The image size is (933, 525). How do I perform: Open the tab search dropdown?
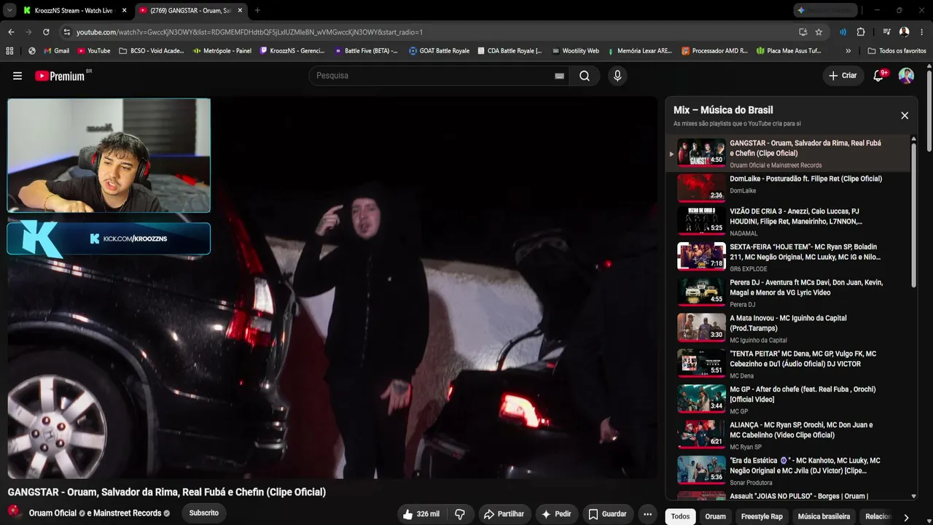coord(9,10)
